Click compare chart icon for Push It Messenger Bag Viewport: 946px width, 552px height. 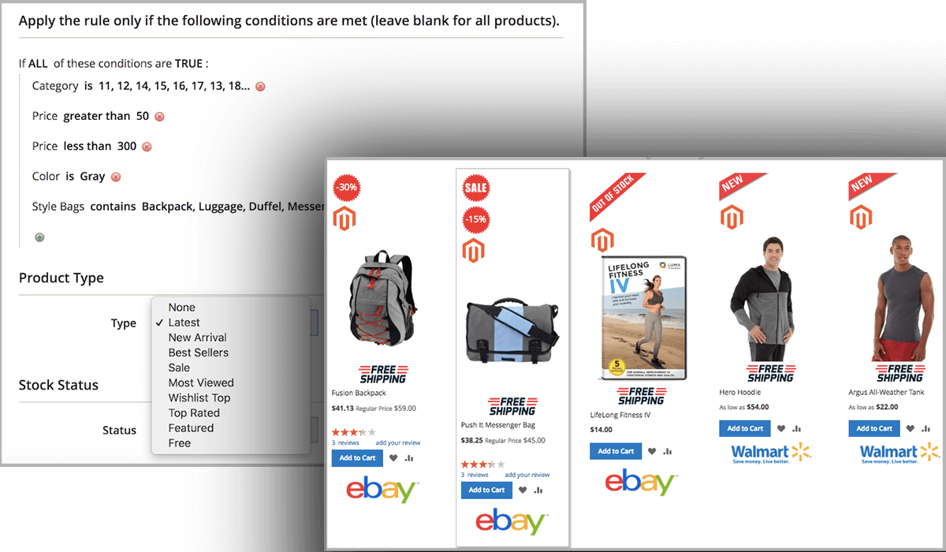tap(538, 490)
